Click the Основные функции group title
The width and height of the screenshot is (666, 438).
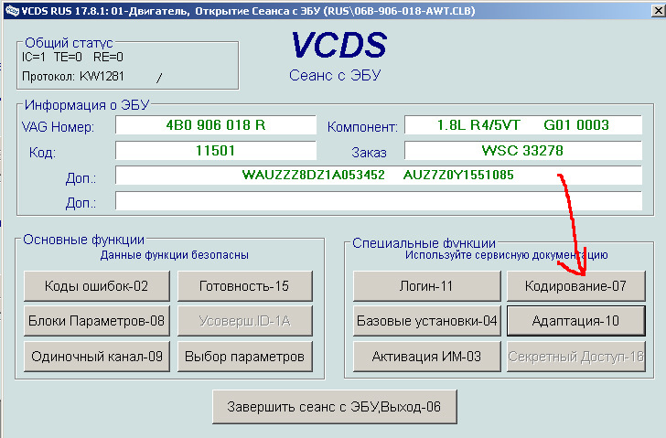click(x=83, y=240)
